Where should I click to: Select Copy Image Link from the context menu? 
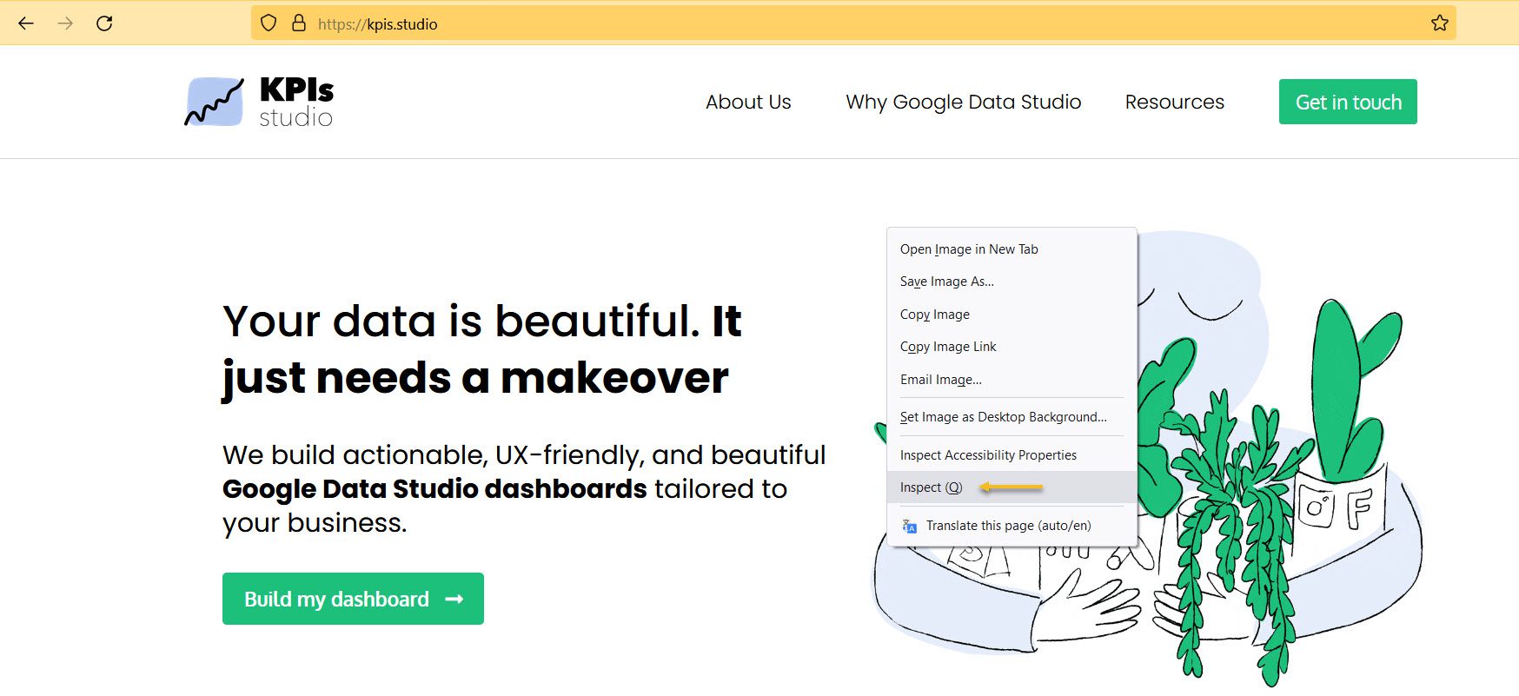coord(1012,347)
